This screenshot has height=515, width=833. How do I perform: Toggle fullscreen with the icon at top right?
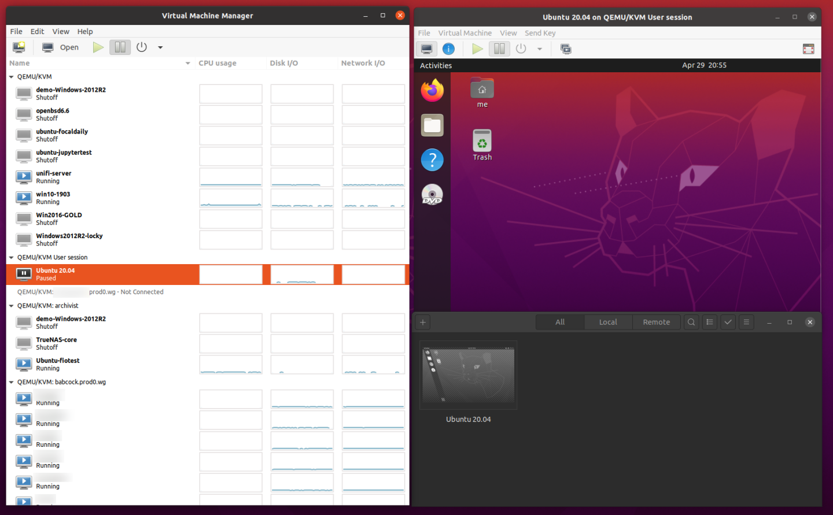(x=808, y=49)
